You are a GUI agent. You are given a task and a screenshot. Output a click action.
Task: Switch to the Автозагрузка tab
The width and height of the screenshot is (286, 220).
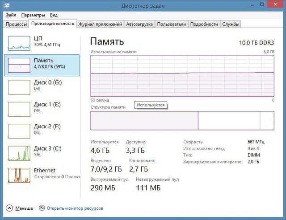click(139, 24)
